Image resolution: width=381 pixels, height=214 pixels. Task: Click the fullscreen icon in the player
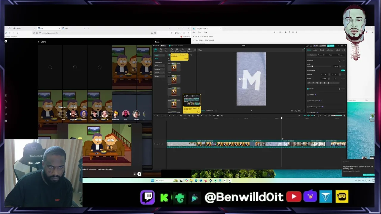pos(304,111)
